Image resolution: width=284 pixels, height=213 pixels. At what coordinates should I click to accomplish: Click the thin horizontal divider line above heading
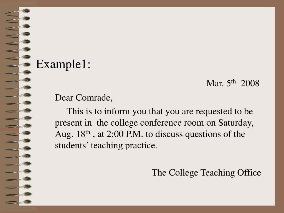151,50
